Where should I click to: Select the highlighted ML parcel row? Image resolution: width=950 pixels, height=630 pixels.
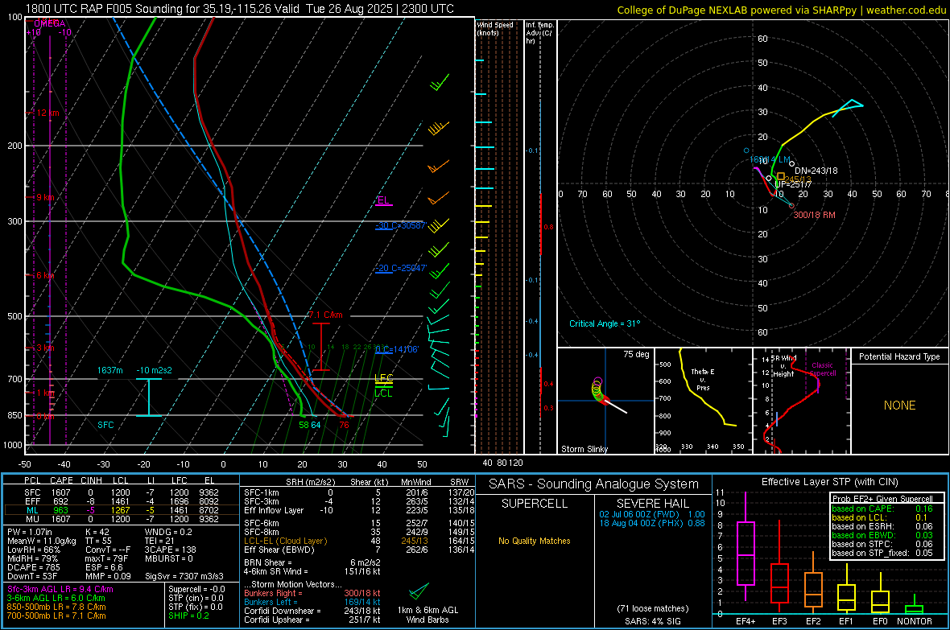pyautogui.click(x=122, y=510)
